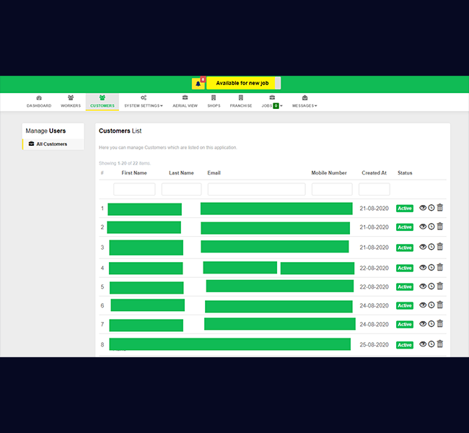Click the Available for new job button

click(241, 83)
